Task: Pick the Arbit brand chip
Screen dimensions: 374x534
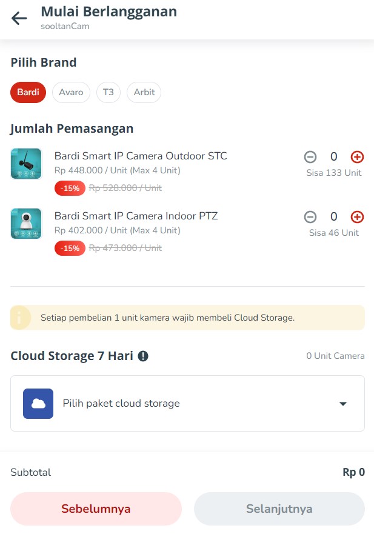Action: pyautogui.click(x=144, y=92)
